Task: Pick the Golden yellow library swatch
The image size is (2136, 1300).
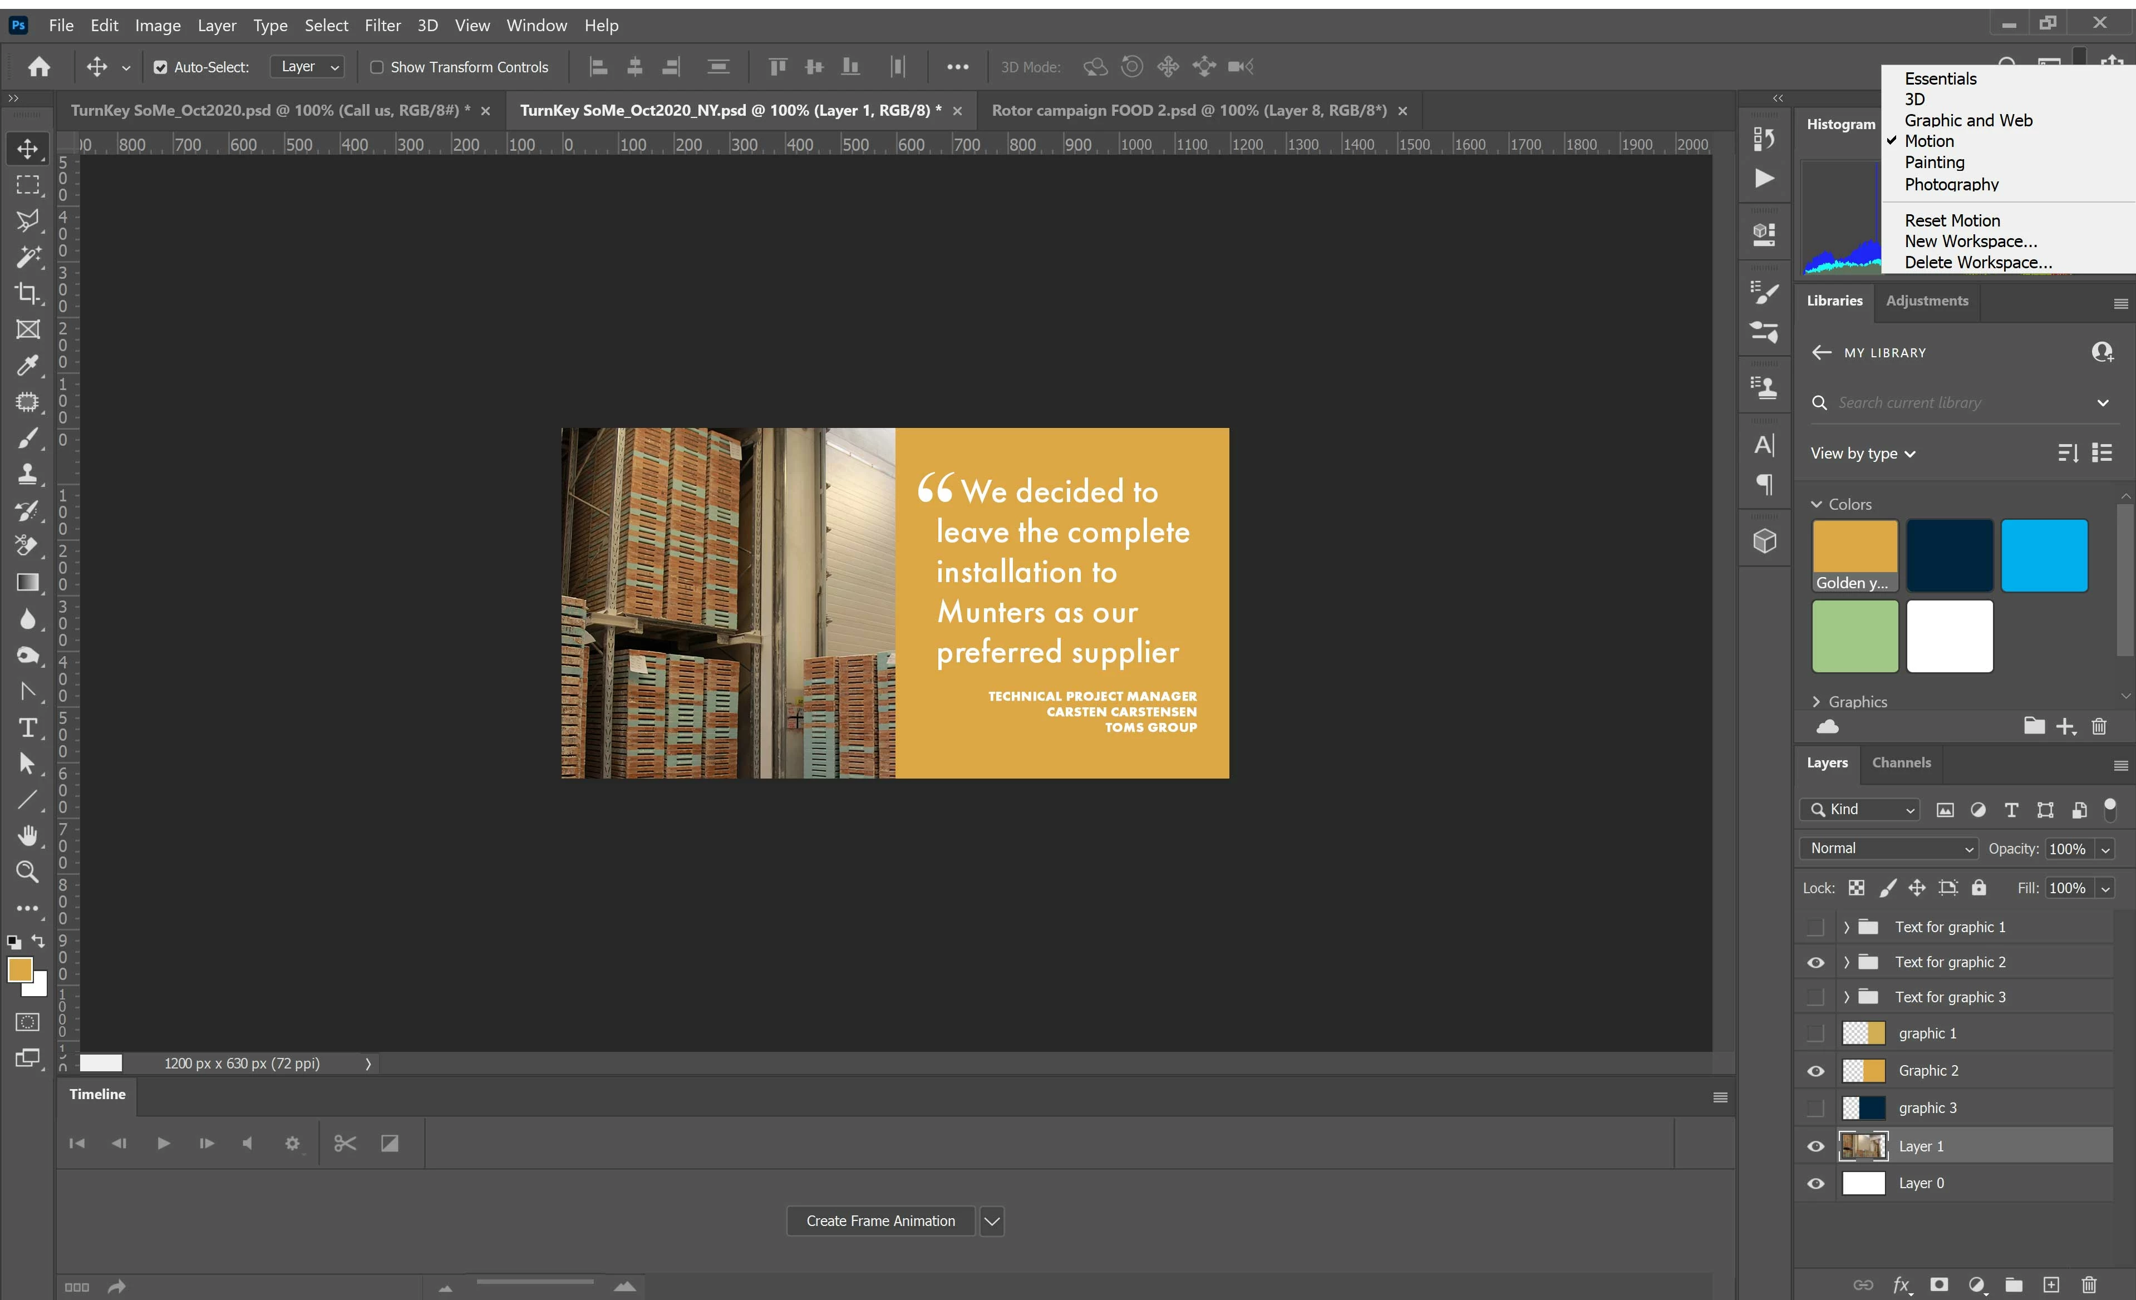Action: tap(1854, 555)
